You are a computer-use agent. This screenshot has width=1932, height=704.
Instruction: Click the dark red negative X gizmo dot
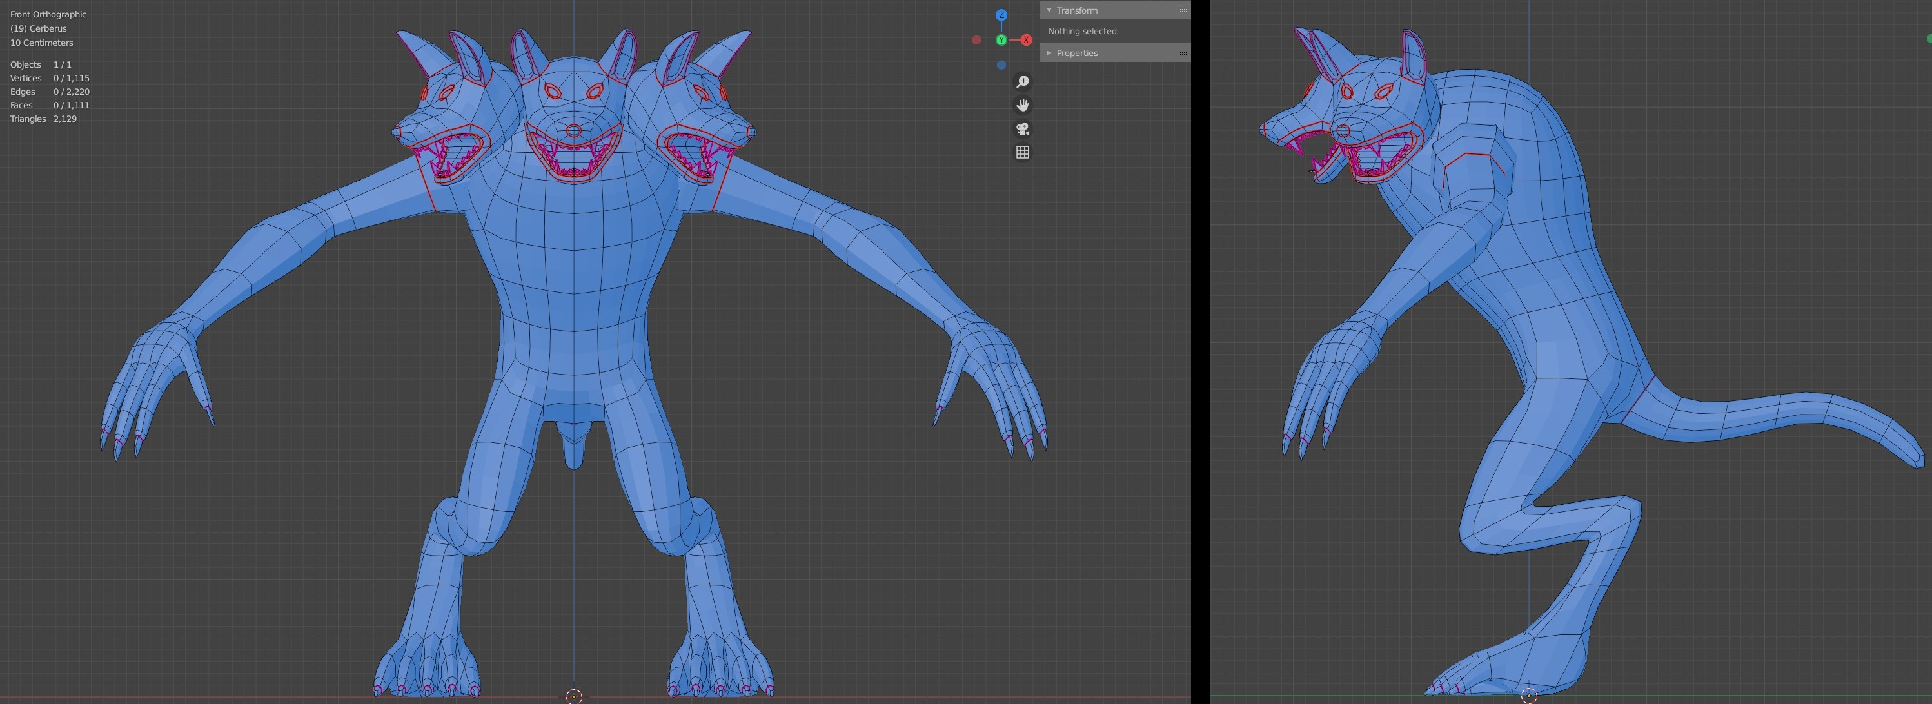click(x=976, y=41)
